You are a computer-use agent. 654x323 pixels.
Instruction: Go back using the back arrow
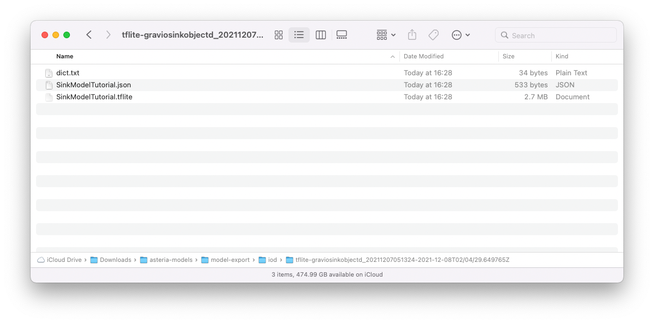[89, 34]
